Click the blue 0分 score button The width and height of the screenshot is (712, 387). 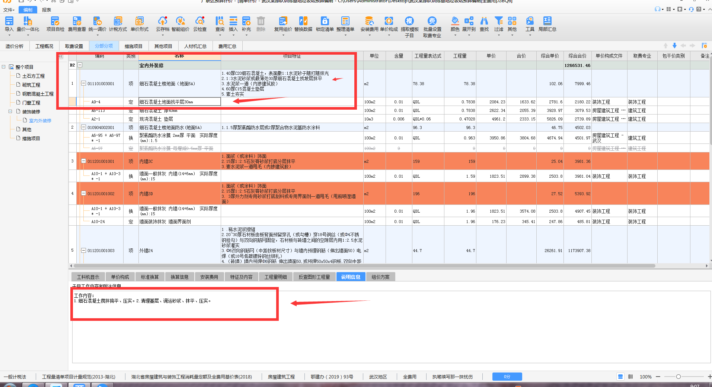coord(507,377)
